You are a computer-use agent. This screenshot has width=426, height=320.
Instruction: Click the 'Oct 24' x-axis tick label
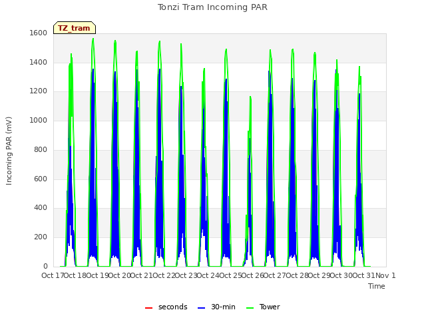(208, 275)
